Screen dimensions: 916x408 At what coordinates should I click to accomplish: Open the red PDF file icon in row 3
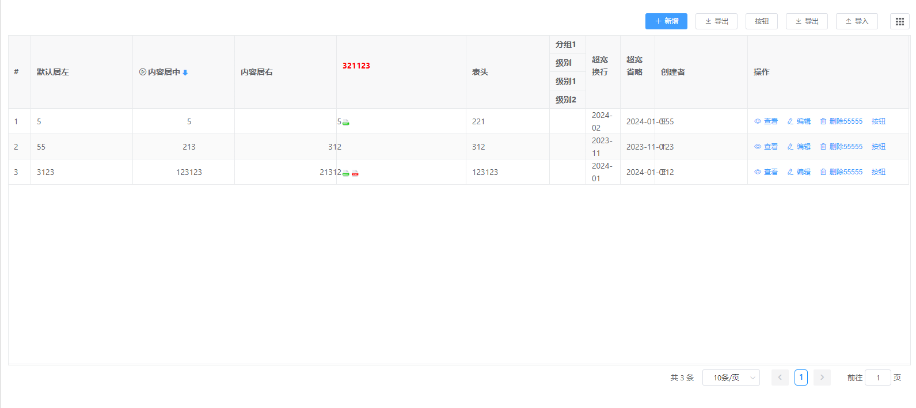[x=355, y=173]
